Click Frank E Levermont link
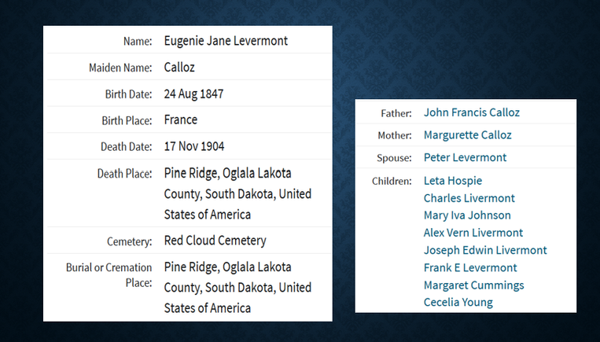The image size is (600, 342). [x=469, y=268]
